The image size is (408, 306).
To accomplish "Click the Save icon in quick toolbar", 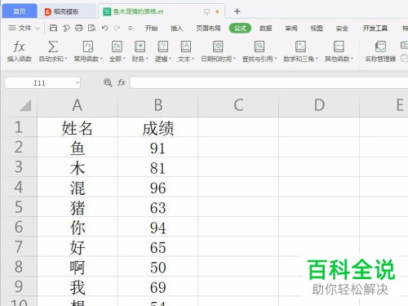I will click(x=53, y=28).
